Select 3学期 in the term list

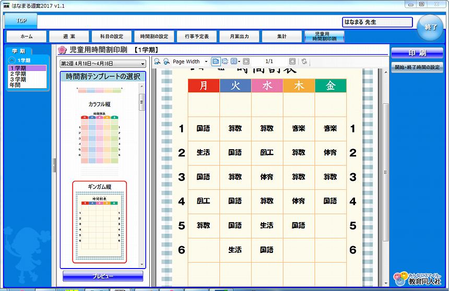[27, 79]
